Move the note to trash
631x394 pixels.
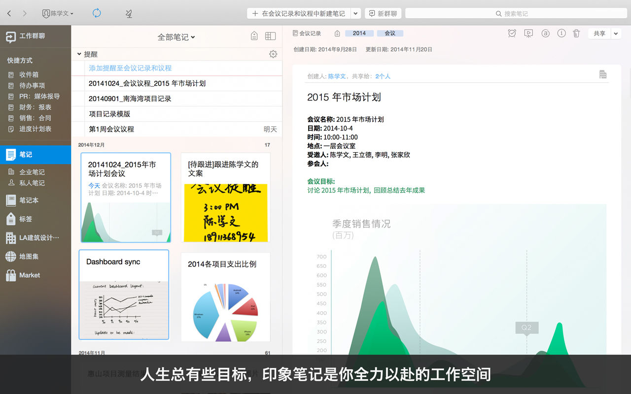(576, 33)
